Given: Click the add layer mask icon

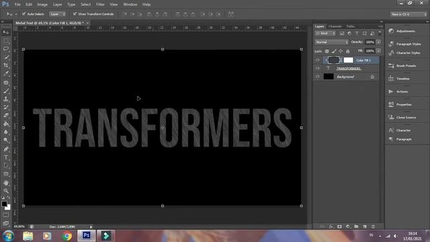Looking at the screenshot, I should 339,227.
